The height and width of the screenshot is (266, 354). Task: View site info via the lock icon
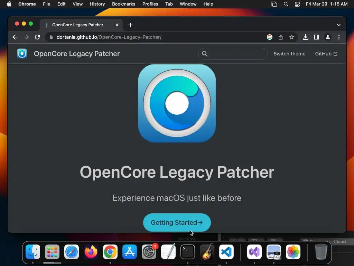click(51, 37)
